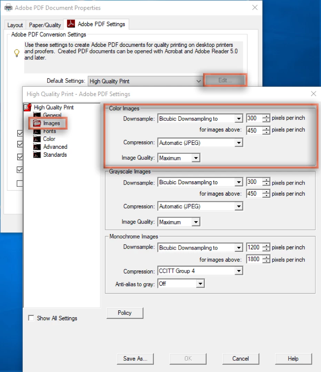This screenshot has height=372, width=321.
Task: Select Advanced in the settings tree
Action: click(55, 147)
